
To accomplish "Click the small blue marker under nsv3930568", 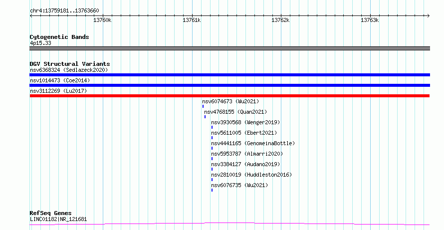I will click(x=212, y=127).
